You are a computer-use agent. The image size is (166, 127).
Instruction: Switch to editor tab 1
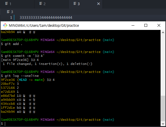click(17, 4)
